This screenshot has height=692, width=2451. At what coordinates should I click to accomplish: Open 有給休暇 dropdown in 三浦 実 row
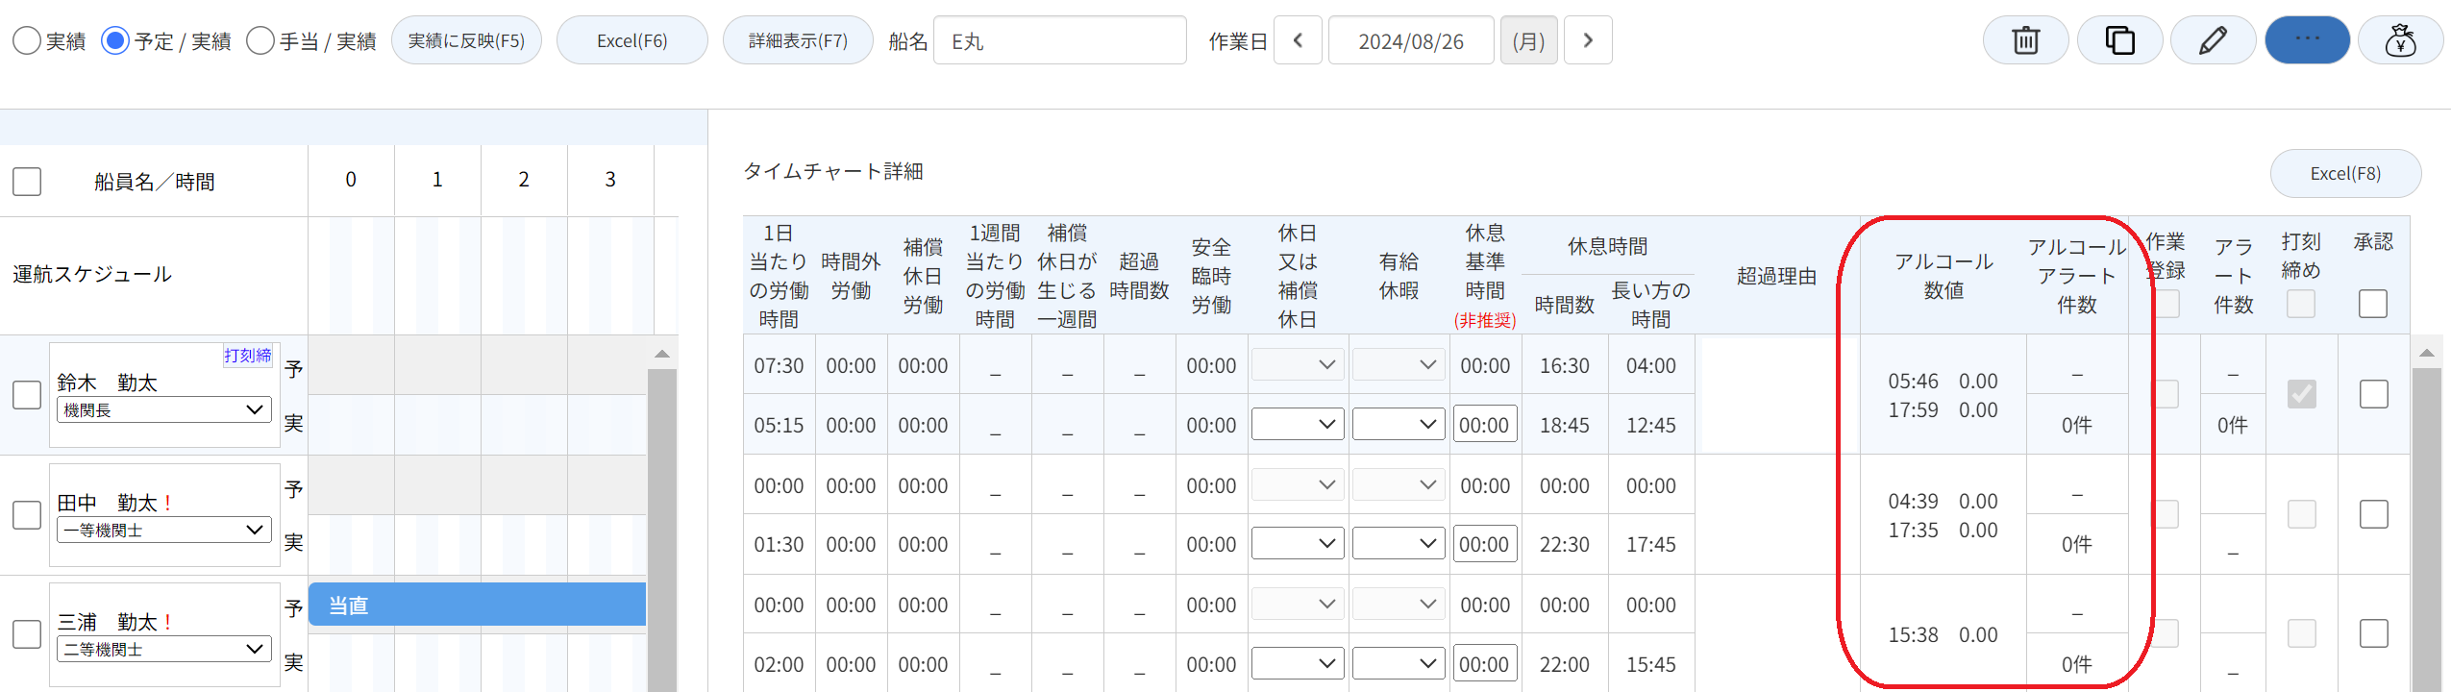click(x=1399, y=663)
